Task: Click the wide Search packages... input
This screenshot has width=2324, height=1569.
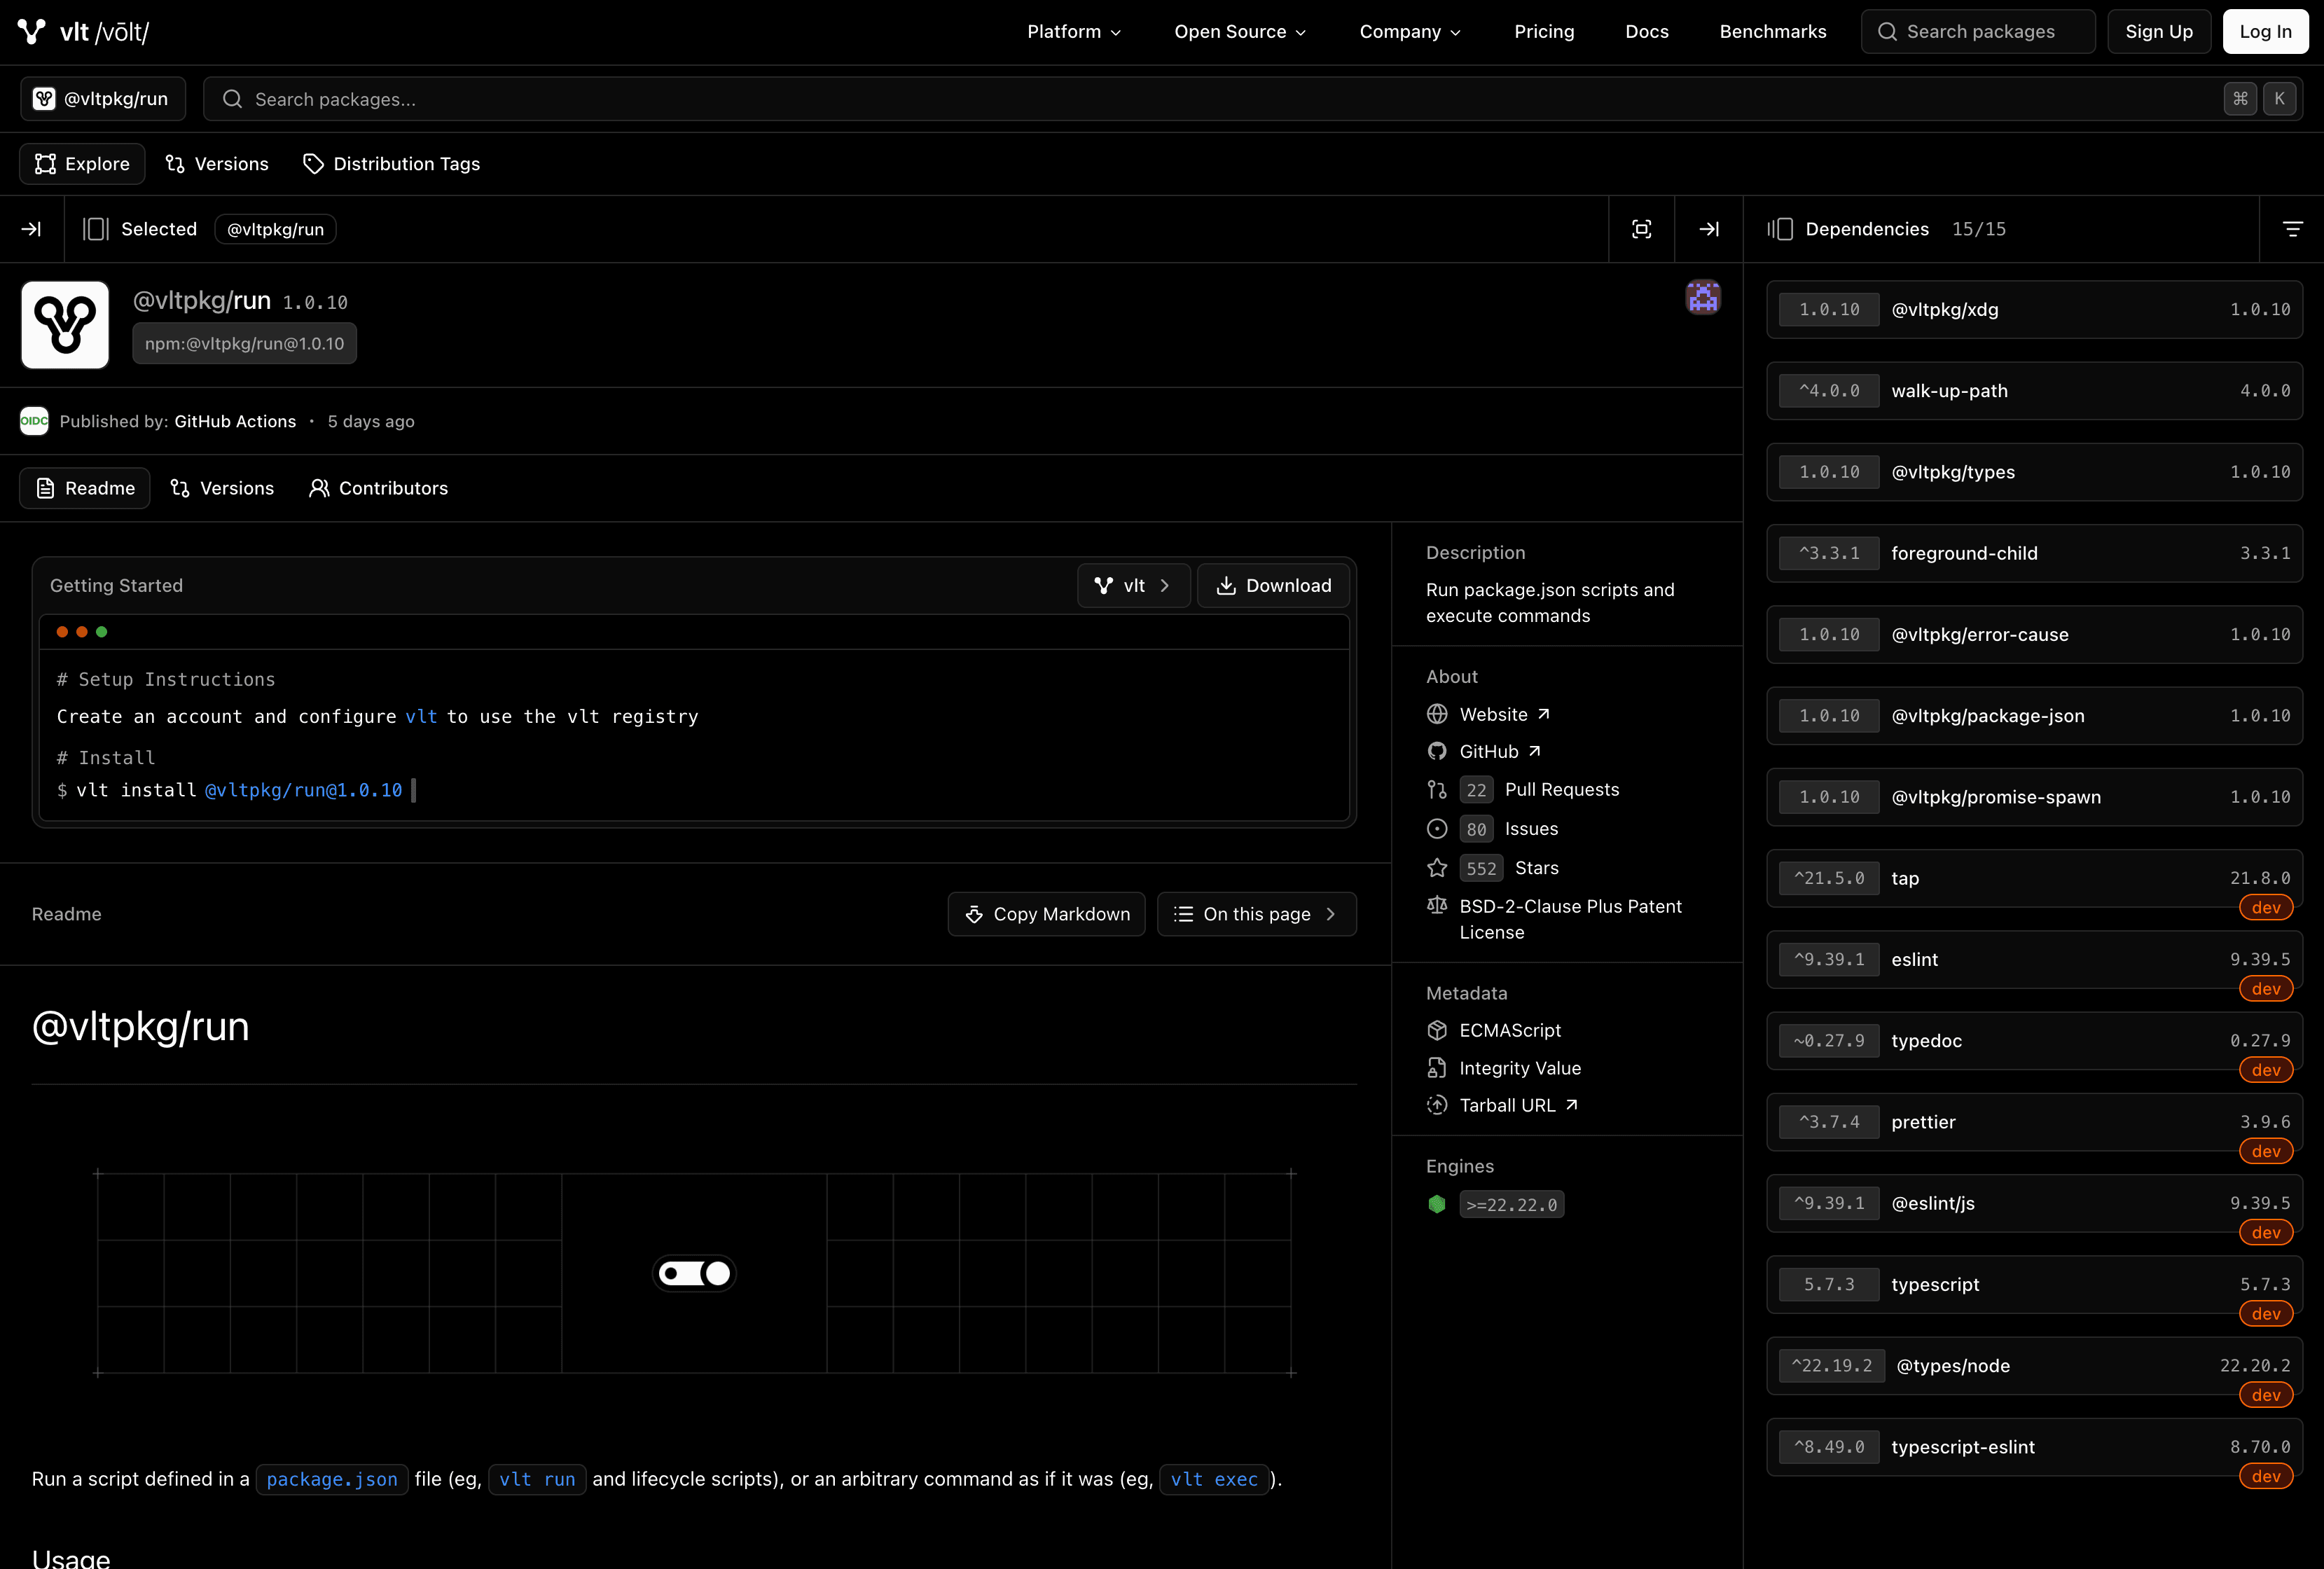Action: click(x=1253, y=99)
